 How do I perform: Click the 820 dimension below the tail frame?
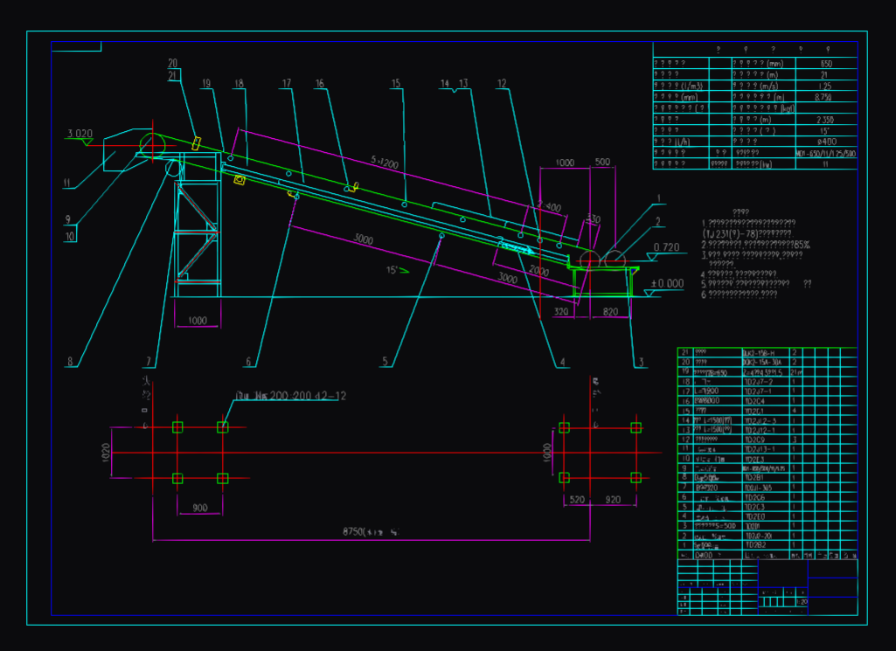(610, 312)
